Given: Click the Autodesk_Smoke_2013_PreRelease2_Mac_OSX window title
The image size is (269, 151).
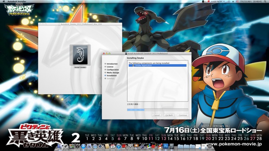Looking at the screenshot, I should [x=81, y=24].
